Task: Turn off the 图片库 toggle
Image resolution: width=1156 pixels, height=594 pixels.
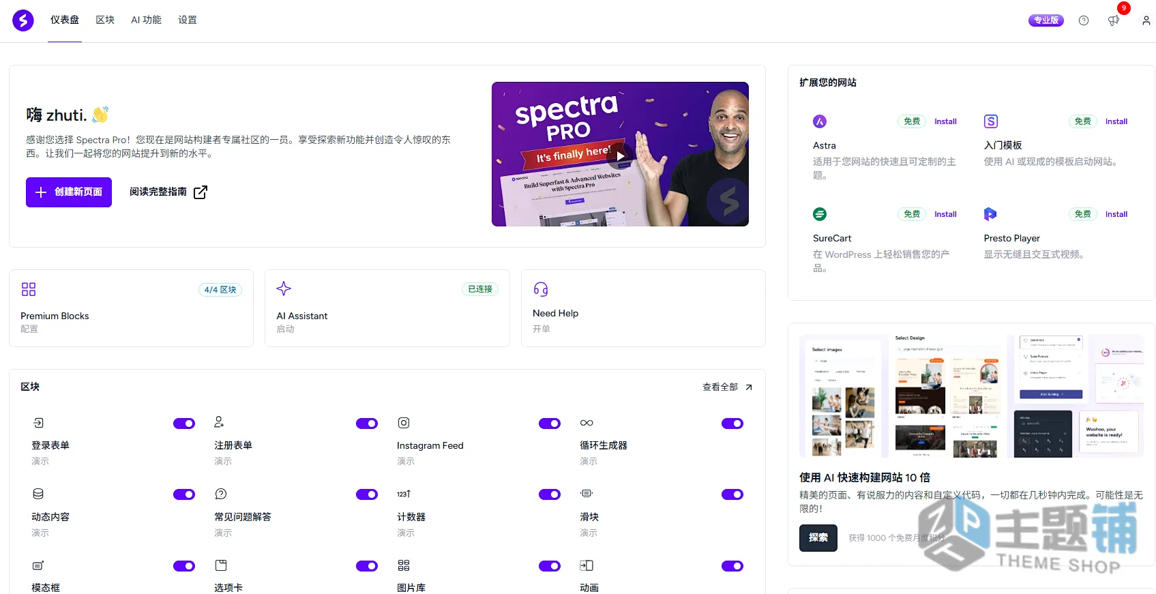Action: [550, 566]
